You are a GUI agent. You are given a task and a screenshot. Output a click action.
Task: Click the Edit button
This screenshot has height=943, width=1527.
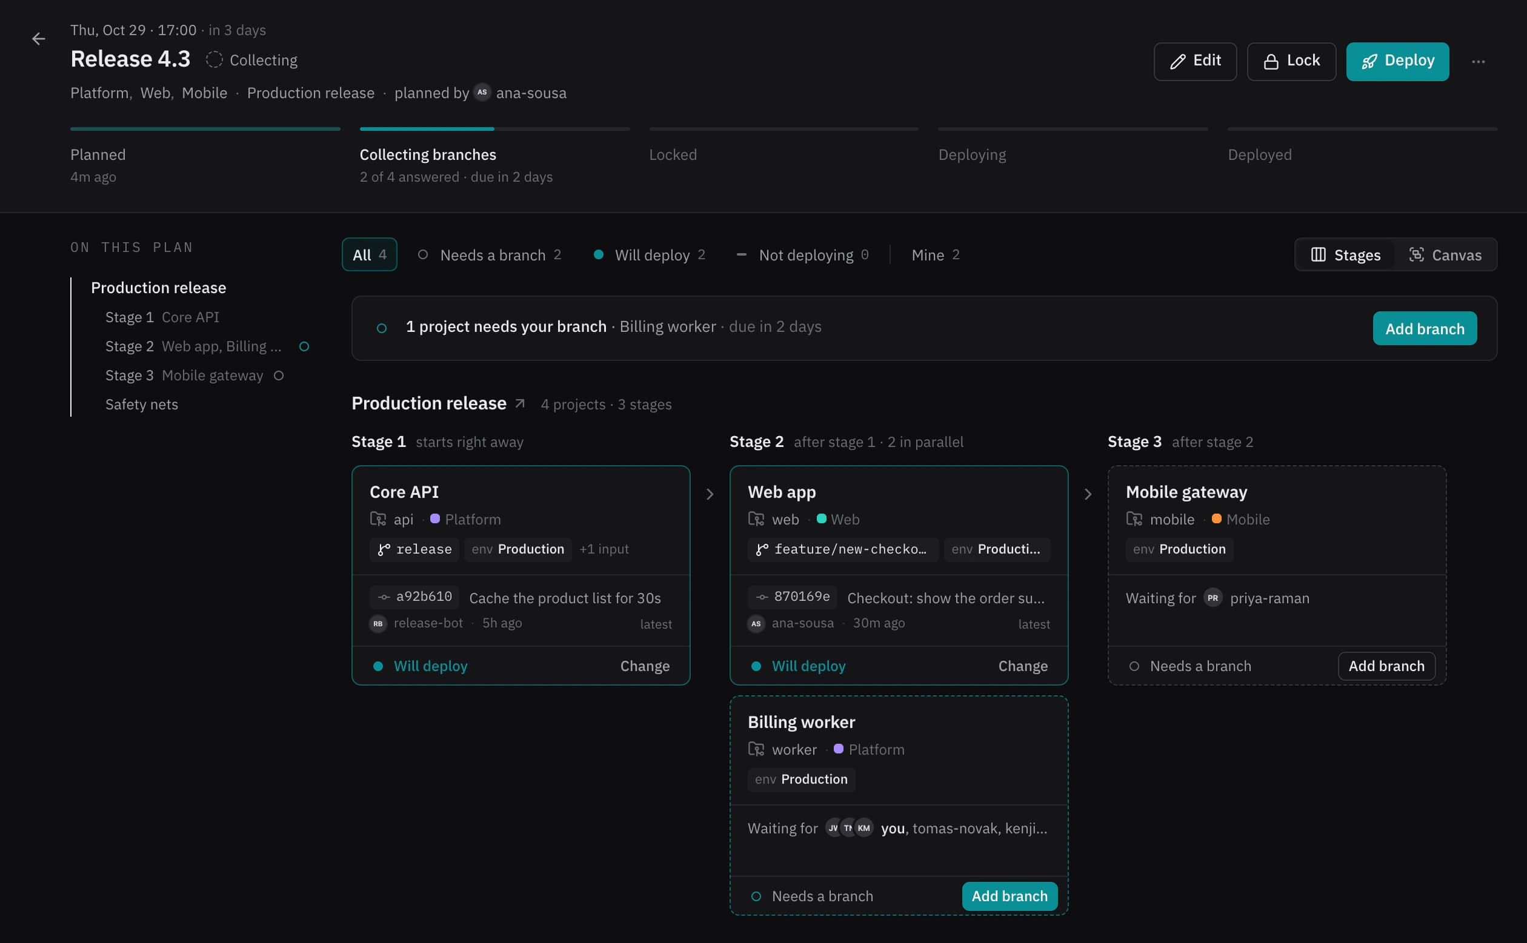point(1195,61)
